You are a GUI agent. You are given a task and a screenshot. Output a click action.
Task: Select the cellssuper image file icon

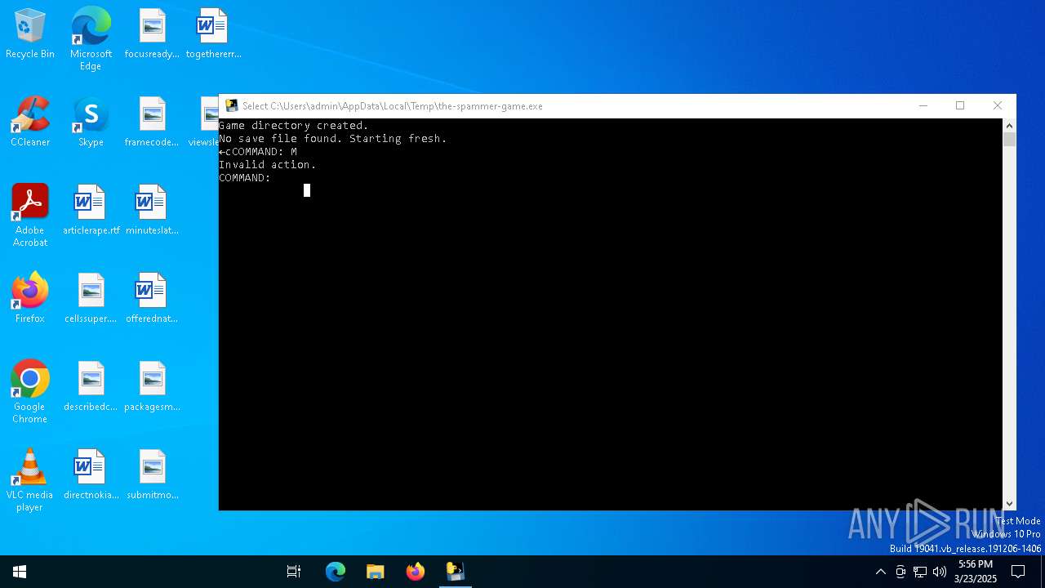click(x=91, y=297)
